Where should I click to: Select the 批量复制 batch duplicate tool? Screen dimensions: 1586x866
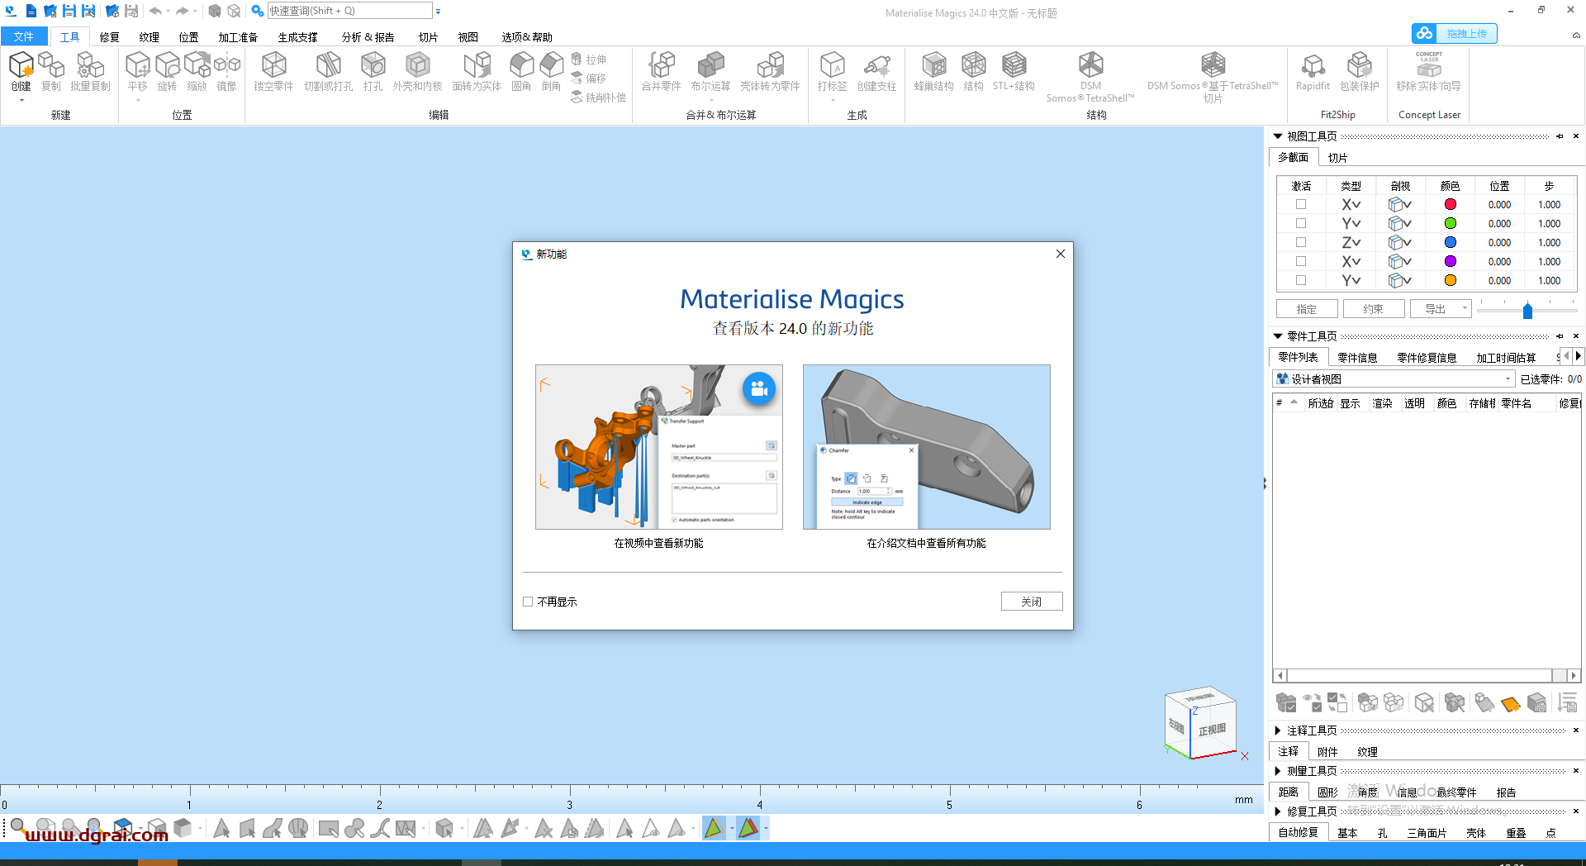click(90, 71)
